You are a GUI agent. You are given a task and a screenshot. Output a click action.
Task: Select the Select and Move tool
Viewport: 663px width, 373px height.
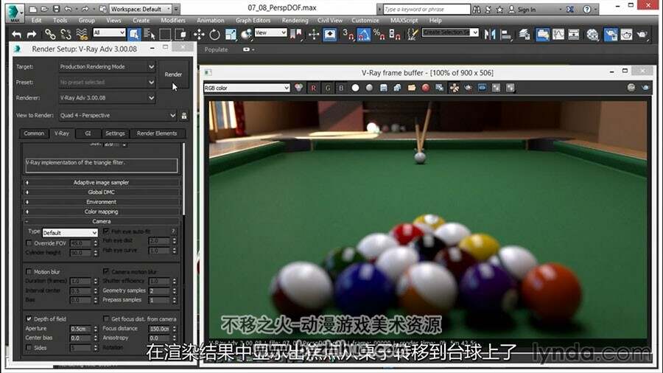(199, 34)
